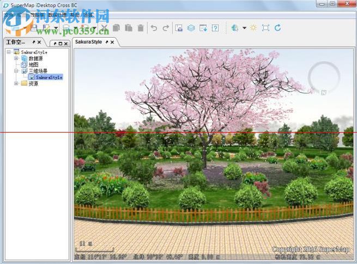Open the output window icon
Viewport: 357px width, 264px height.
(203, 28)
